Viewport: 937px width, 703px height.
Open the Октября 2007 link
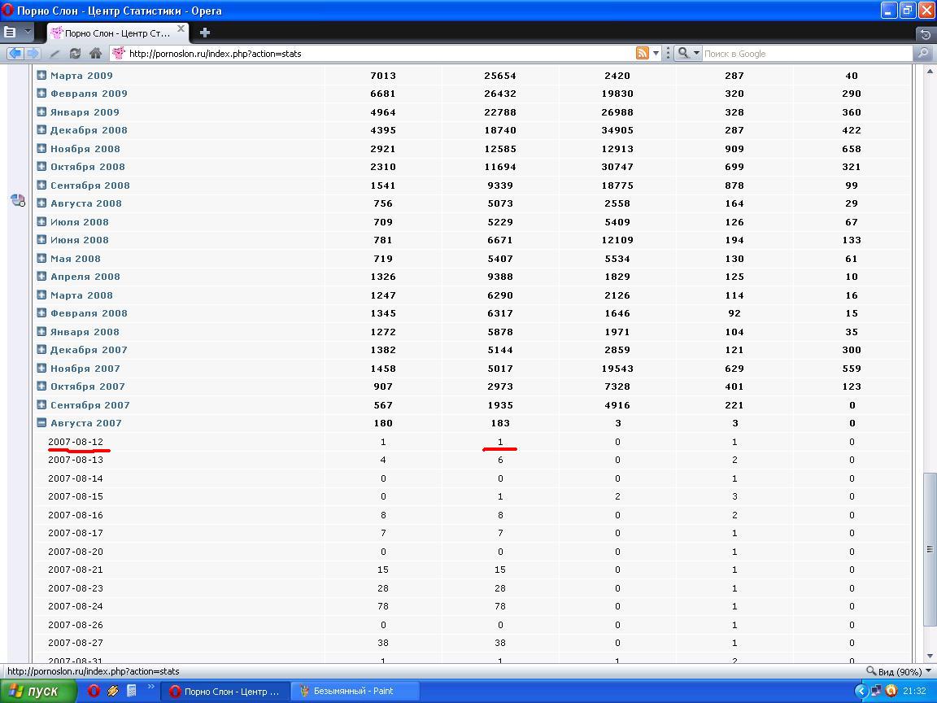[87, 386]
